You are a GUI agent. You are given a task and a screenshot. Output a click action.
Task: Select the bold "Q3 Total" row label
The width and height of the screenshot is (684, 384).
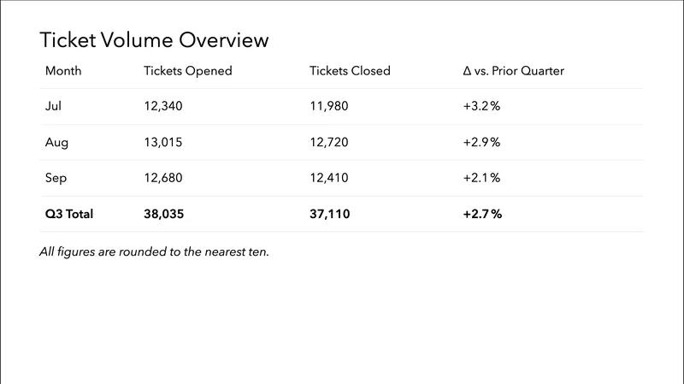(x=69, y=215)
